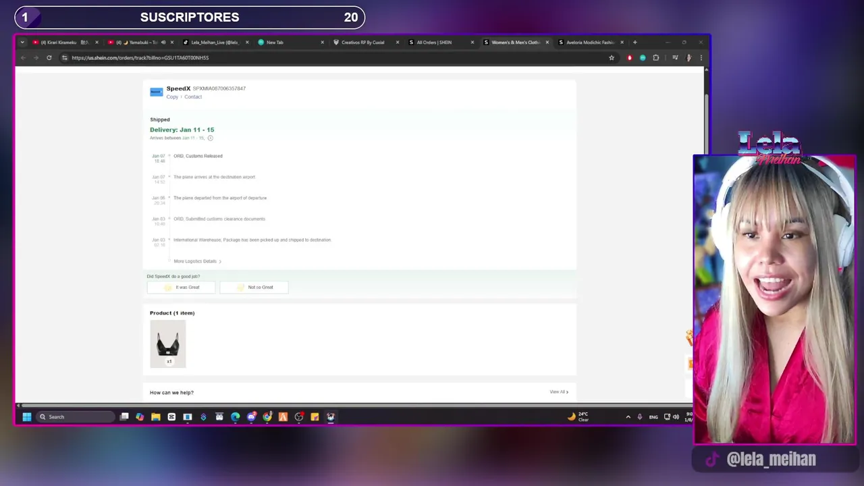Rate SpeedX as Not so Great
The image size is (864, 486).
point(254,288)
